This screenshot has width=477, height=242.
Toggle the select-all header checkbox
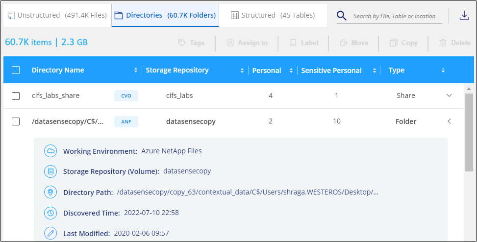[16, 70]
